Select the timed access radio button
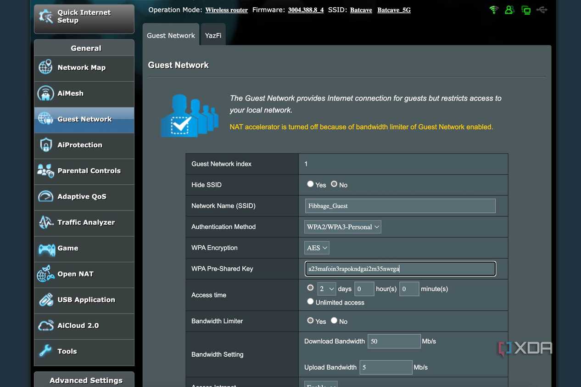Image resolution: width=581 pixels, height=387 pixels. [310, 288]
